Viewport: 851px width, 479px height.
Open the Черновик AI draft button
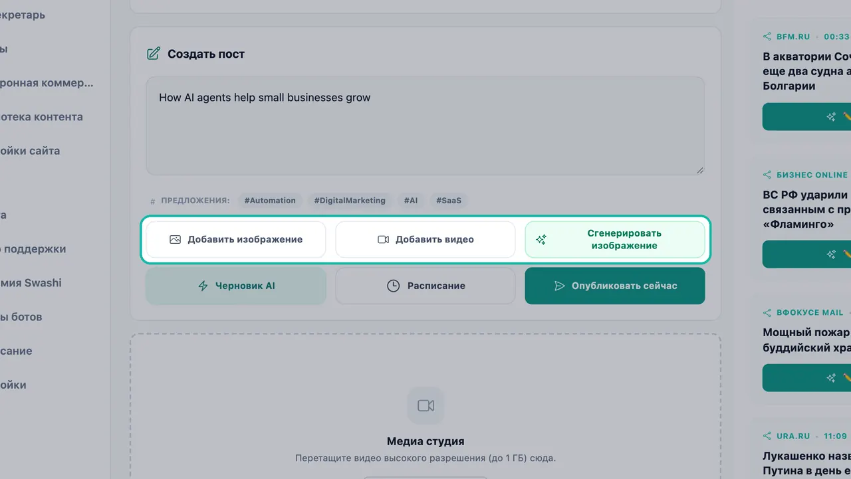236,286
